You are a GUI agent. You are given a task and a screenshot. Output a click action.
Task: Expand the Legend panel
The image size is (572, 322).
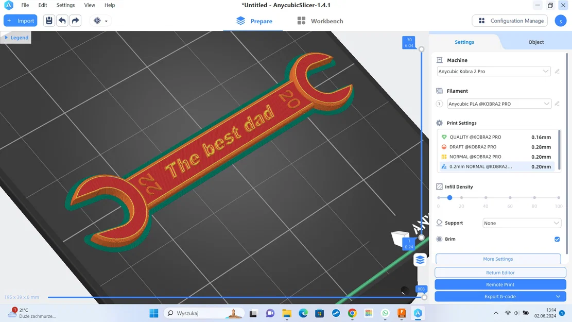point(16,38)
